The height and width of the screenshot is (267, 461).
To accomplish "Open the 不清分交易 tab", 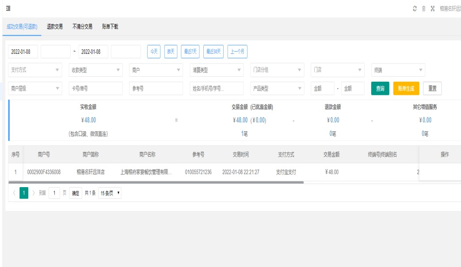I will [x=82, y=26].
